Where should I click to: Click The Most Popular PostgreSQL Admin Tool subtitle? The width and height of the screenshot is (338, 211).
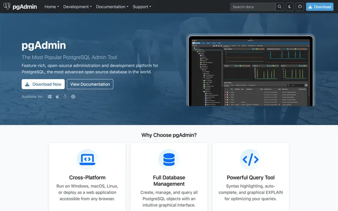pos(69,57)
